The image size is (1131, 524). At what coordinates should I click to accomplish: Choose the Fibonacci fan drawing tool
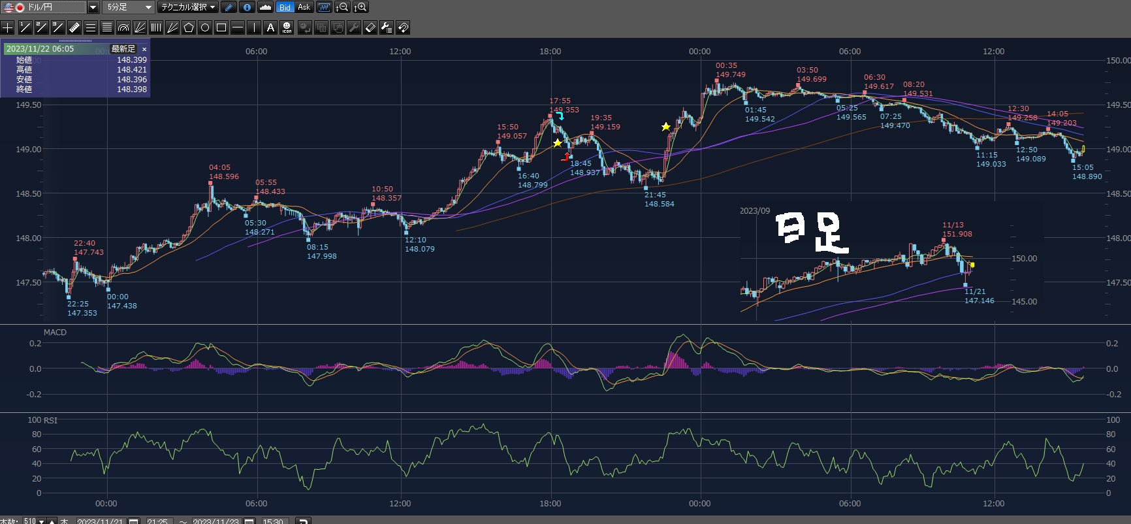tap(140, 27)
